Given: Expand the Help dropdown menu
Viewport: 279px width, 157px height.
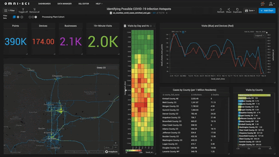Looking at the screenshot, I should click(99, 3).
